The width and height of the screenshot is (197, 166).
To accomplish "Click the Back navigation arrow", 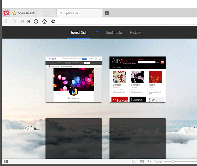I will point(6,22).
